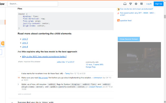Viewport: 166px width, 103px height.
Task: Open Link 4
Action: (25, 47)
